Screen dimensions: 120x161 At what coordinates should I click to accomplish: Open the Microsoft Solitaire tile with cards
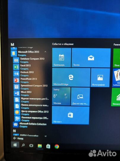(x=116, y=78)
